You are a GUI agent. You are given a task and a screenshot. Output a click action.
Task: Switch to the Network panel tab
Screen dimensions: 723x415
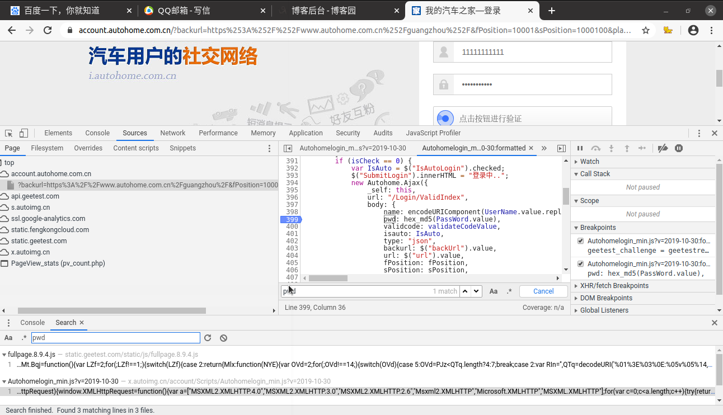click(173, 133)
